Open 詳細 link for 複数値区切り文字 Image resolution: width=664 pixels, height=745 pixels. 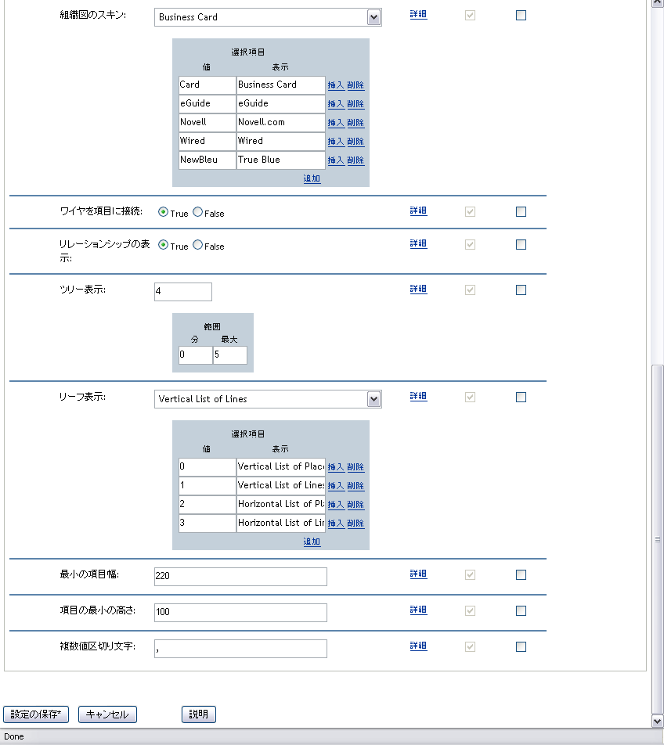[418, 646]
